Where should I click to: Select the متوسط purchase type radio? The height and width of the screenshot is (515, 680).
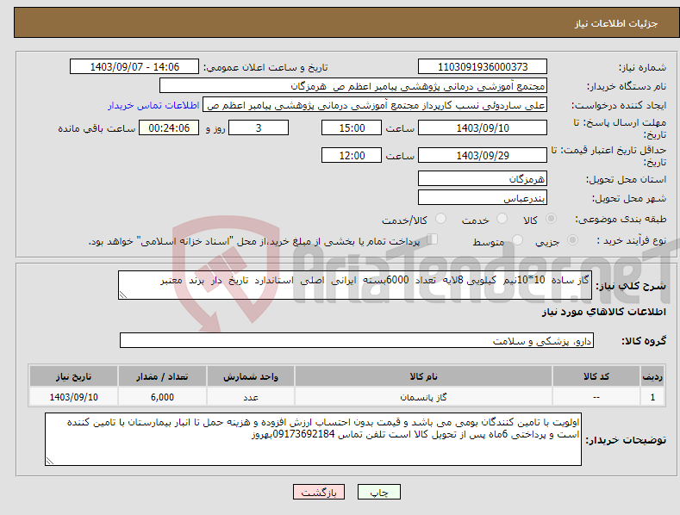pyautogui.click(x=517, y=240)
